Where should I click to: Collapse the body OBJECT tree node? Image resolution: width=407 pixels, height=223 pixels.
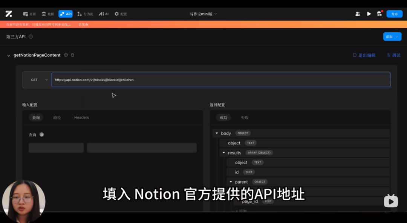(x=217, y=133)
